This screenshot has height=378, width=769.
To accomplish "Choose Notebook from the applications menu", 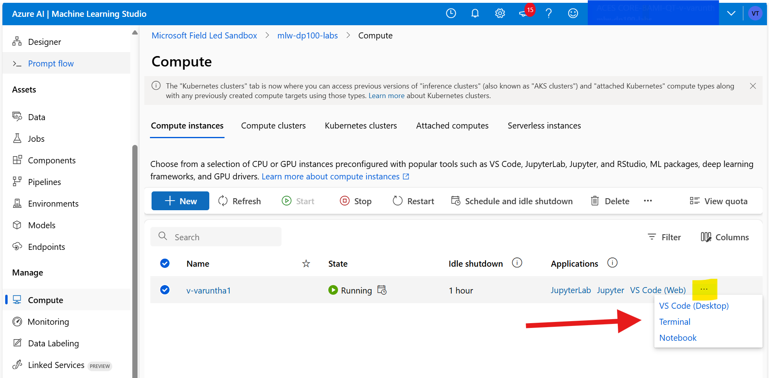I will point(678,338).
